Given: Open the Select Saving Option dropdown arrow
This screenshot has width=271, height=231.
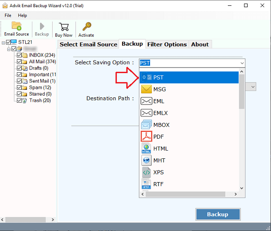Looking at the screenshot, I should 242,63.
